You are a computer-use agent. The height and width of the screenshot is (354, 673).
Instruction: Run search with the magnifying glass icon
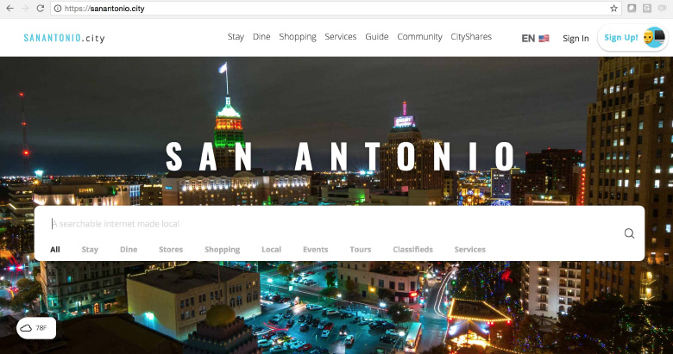click(x=629, y=233)
